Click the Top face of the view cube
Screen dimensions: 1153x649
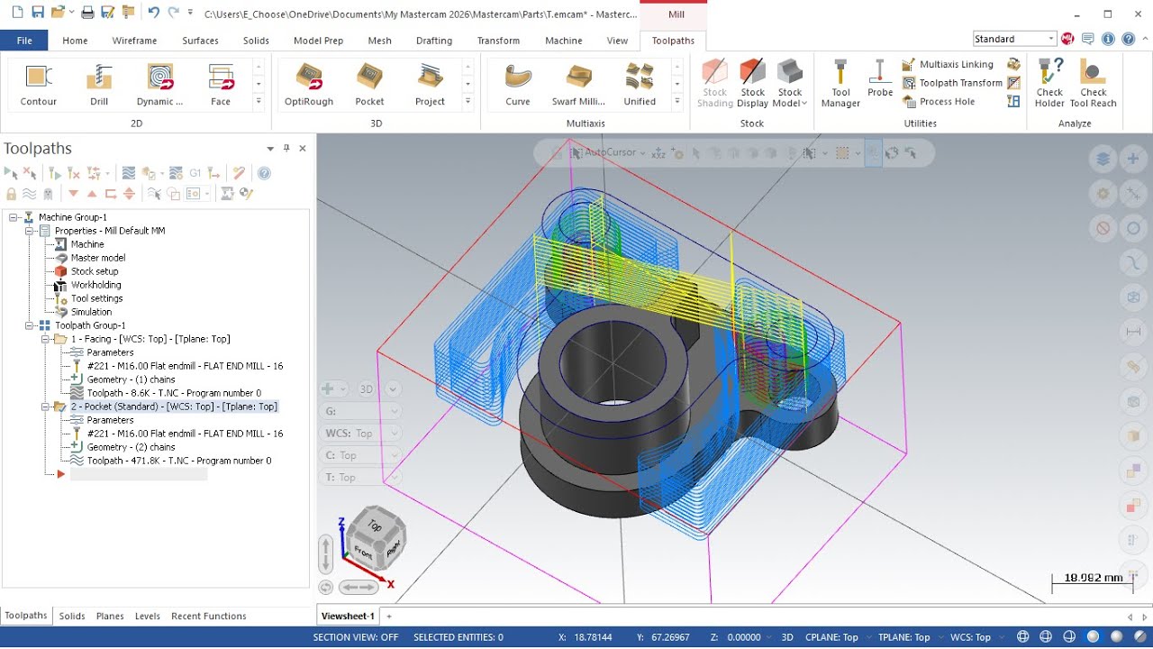375,525
